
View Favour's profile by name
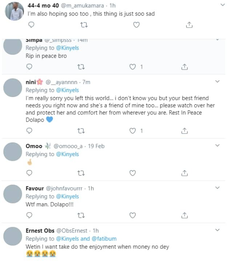(35, 188)
